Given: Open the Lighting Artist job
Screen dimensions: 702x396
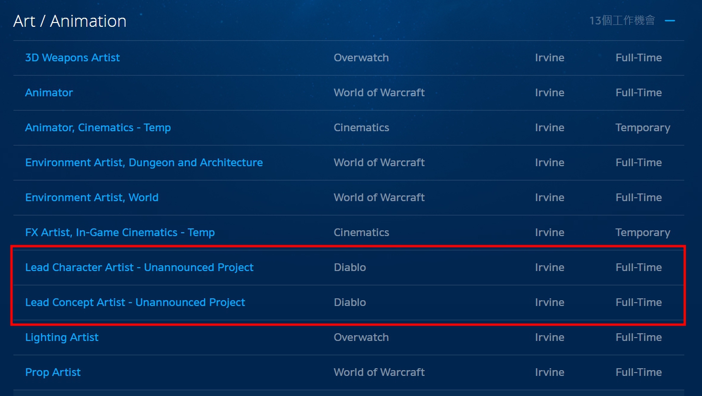Looking at the screenshot, I should point(62,337).
